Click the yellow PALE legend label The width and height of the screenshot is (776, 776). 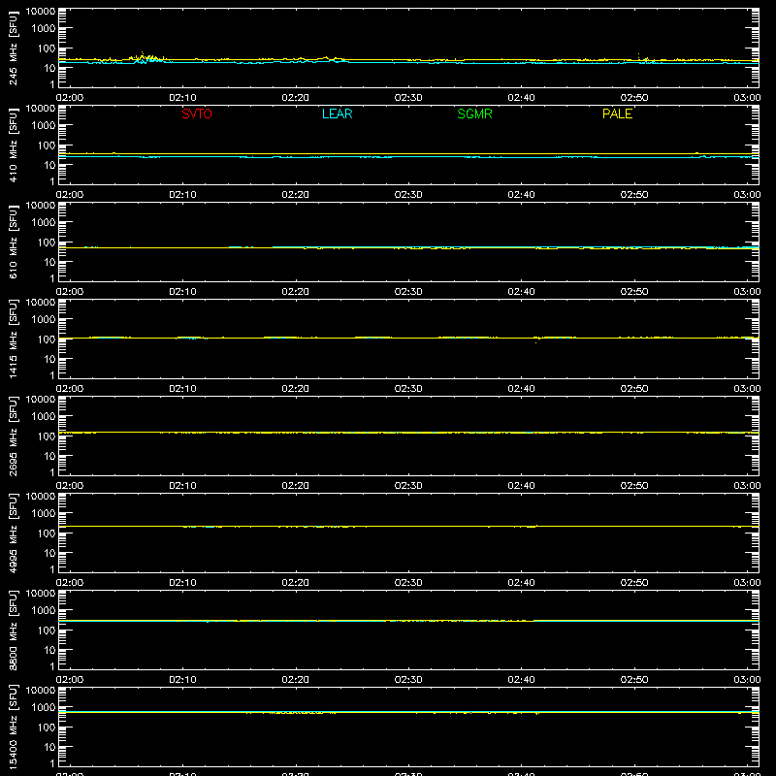coord(617,113)
